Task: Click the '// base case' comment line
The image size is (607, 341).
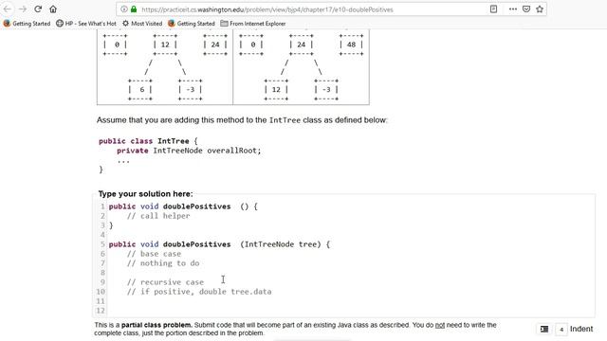Action: tap(154, 254)
